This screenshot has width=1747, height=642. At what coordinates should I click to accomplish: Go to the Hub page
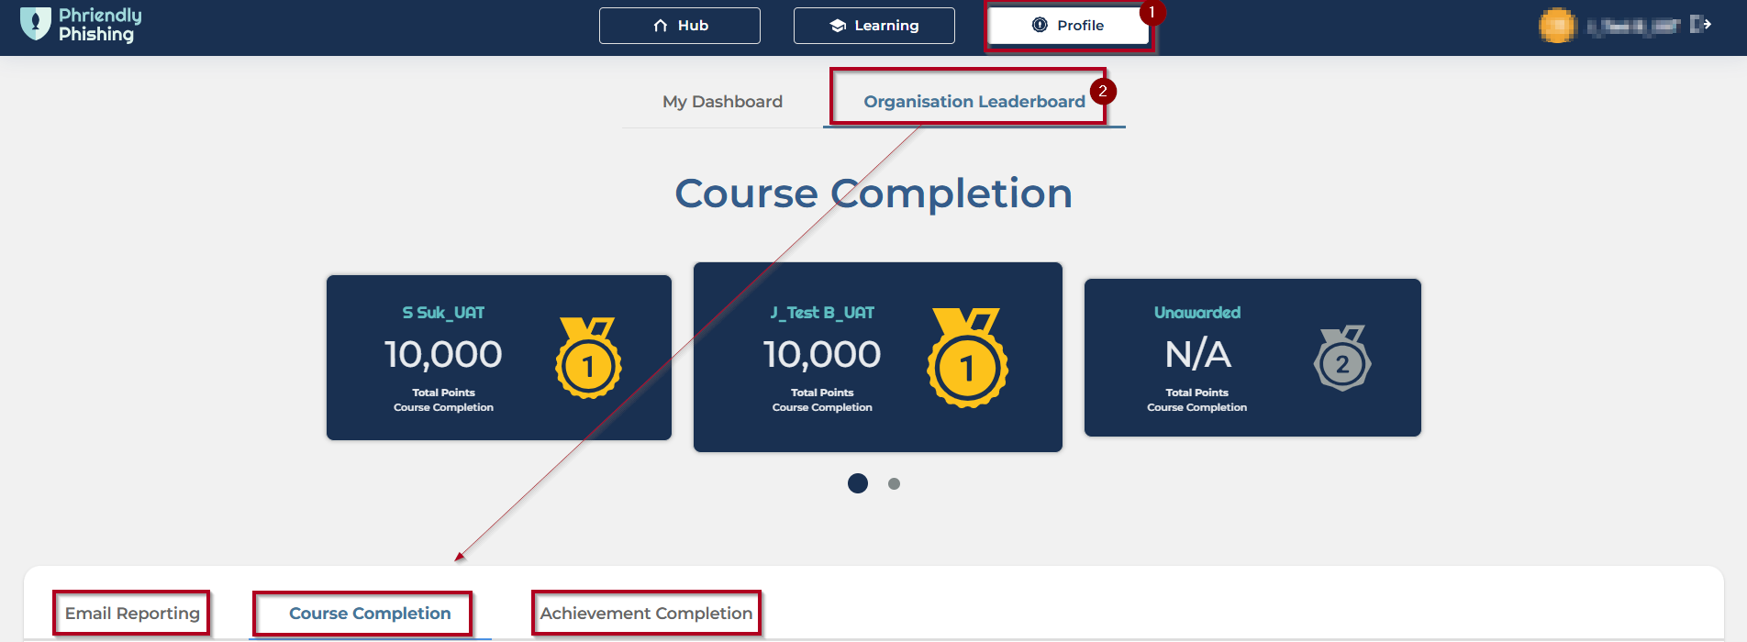[680, 26]
